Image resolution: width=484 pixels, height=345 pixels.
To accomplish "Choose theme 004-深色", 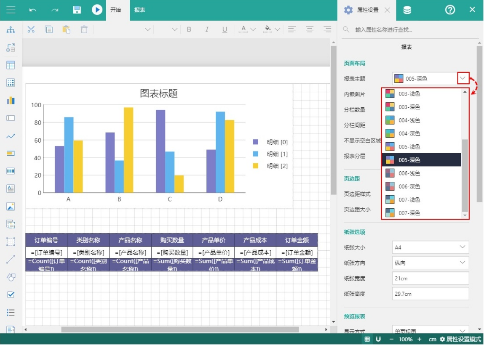I will click(422, 133).
